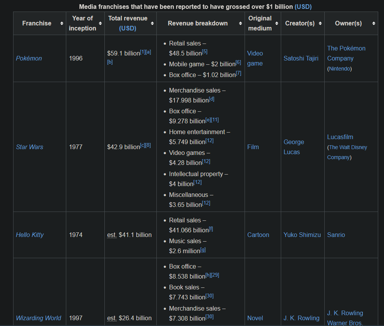Viewport: 384px width, 326px height.
Task: Open citation [12] after $4 billion
Action: click(x=197, y=183)
